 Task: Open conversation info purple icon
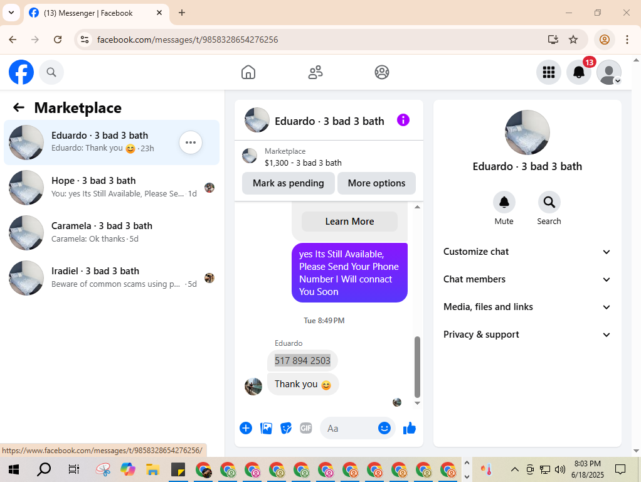(403, 120)
